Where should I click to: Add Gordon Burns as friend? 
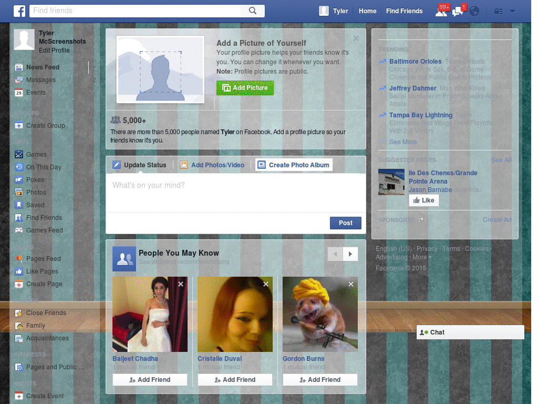(x=320, y=380)
